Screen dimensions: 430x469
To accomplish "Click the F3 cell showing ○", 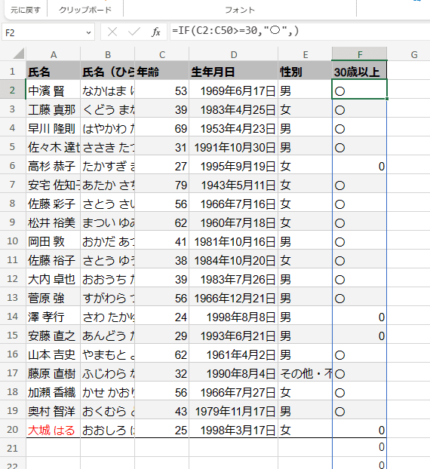I will pyautogui.click(x=359, y=109).
